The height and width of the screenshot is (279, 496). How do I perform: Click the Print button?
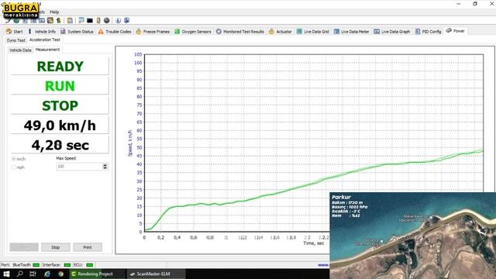point(88,247)
